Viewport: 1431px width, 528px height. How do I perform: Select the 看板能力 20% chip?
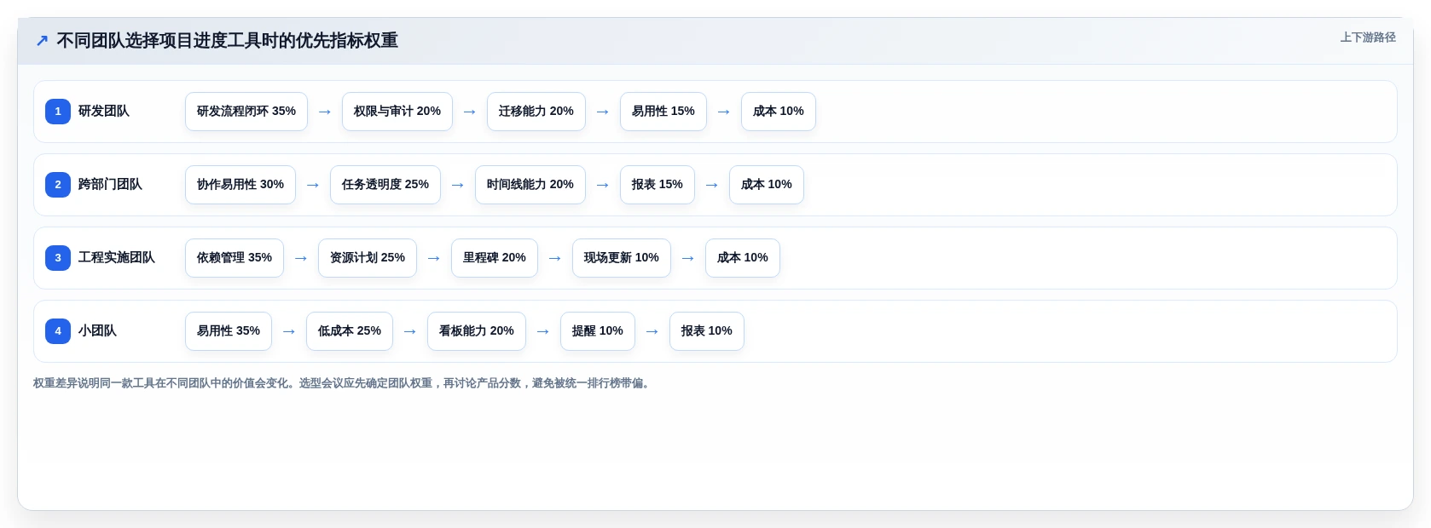(477, 331)
